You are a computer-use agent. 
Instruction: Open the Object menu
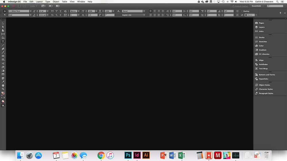point(56,2)
